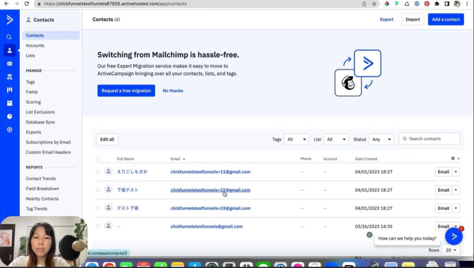Close the 'How can we help you today?' popup
This screenshot has width=474, height=268.
pyautogui.click(x=369, y=235)
